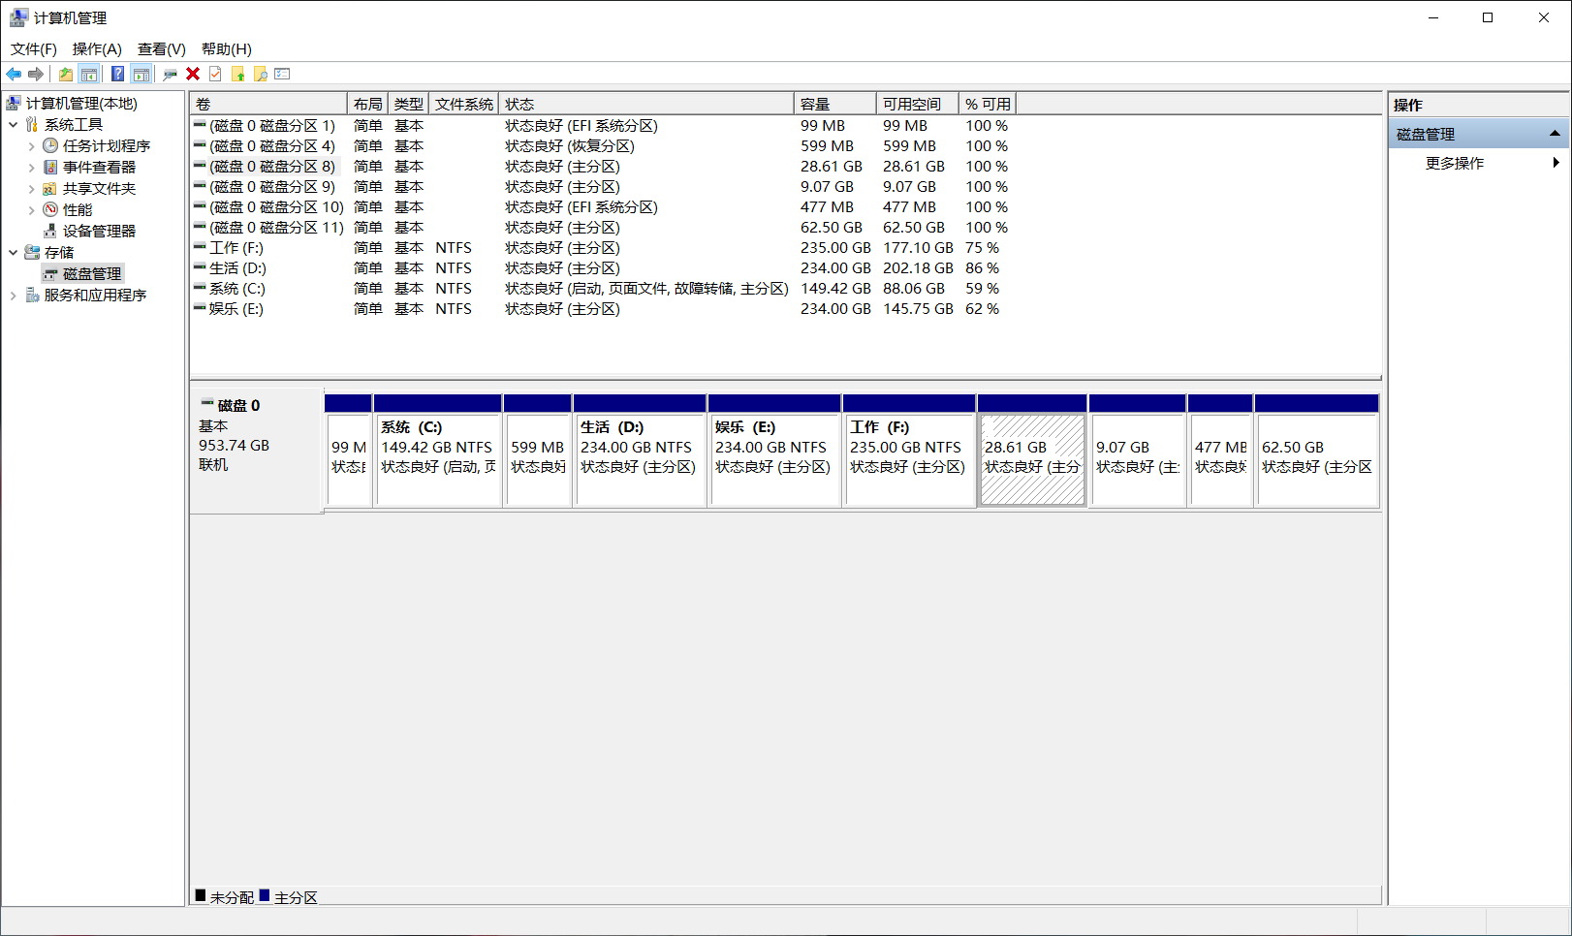
Task: Select row (磁盘 0 磁盘分区 4)
Action: (x=601, y=145)
